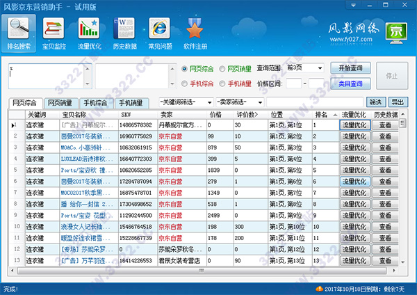Click 查看 button in row 3
This screenshot has height=295, width=417.
pyautogui.click(x=385, y=147)
